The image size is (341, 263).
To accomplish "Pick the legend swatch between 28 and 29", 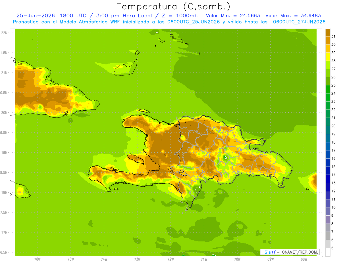I will [328, 57].
